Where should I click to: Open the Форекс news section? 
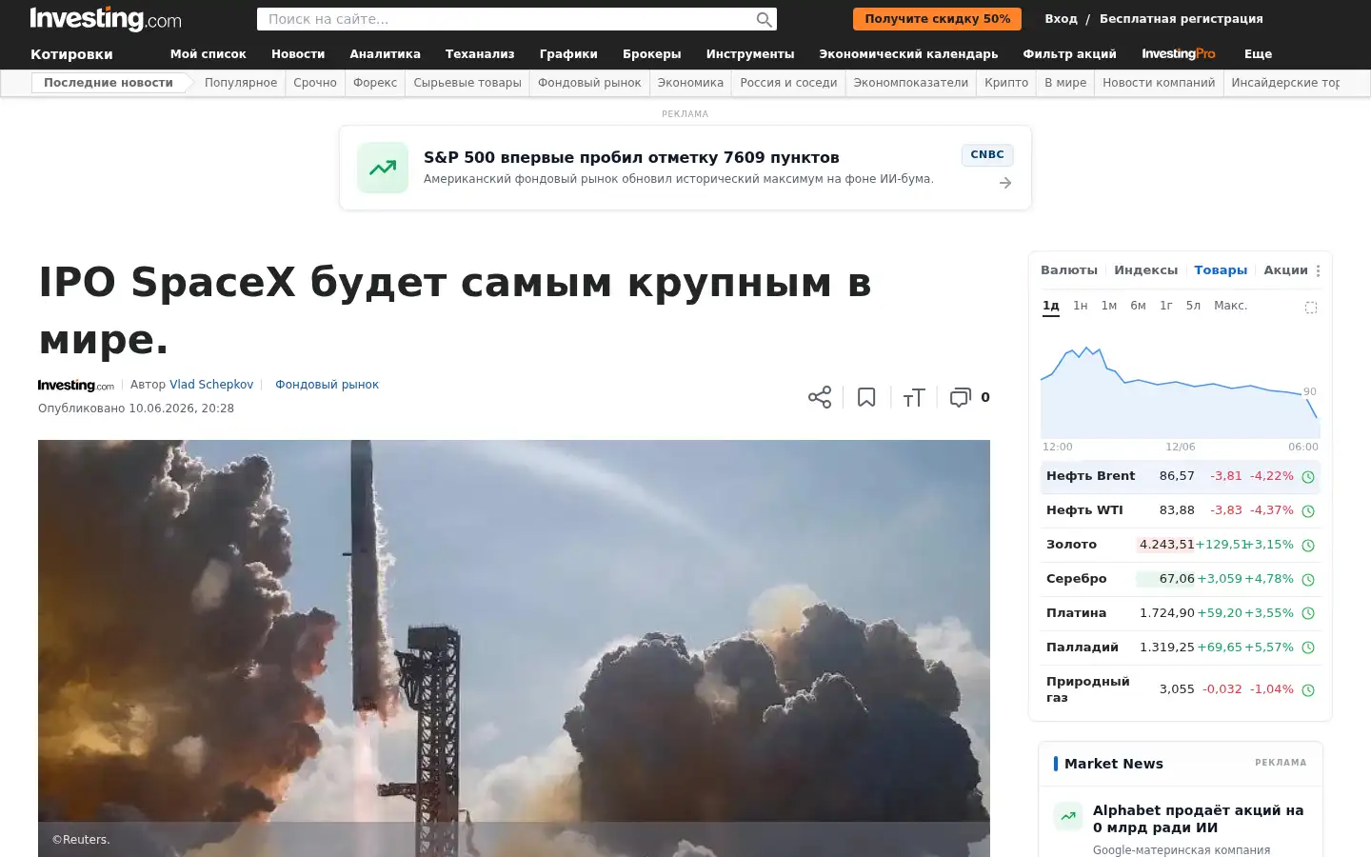click(x=375, y=83)
